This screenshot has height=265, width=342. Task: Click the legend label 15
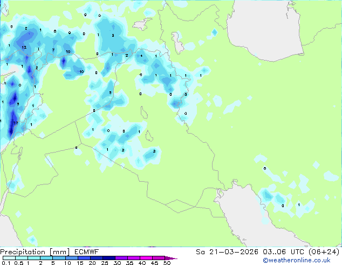coord(80,263)
